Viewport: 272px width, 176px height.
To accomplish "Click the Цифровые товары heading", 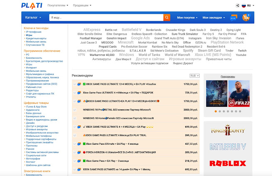I will 36,103.
